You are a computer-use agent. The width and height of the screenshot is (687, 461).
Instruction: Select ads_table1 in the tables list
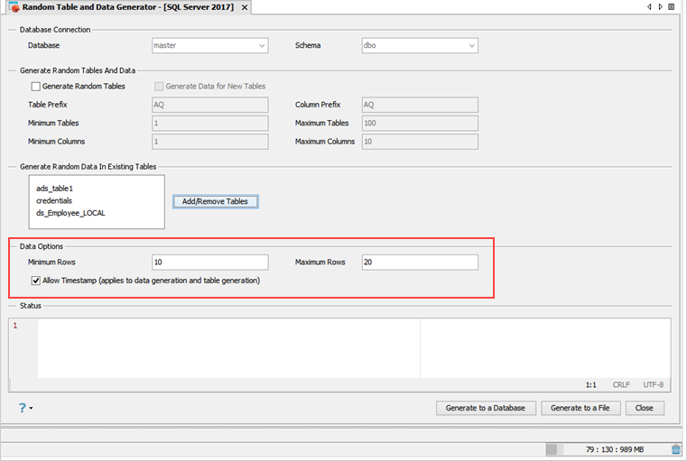point(54,189)
